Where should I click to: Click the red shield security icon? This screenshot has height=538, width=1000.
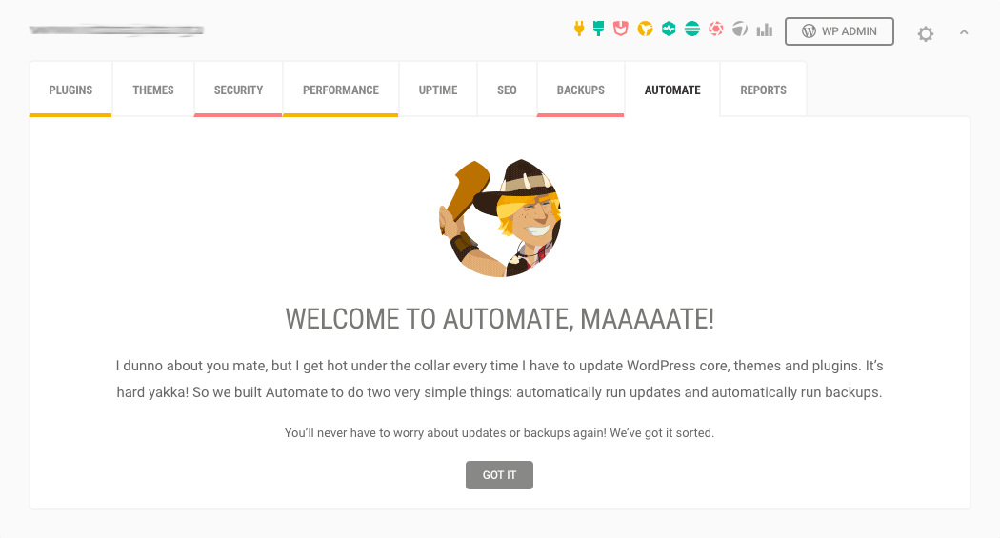[x=621, y=29]
